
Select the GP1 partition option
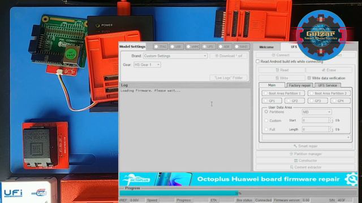[271, 101]
